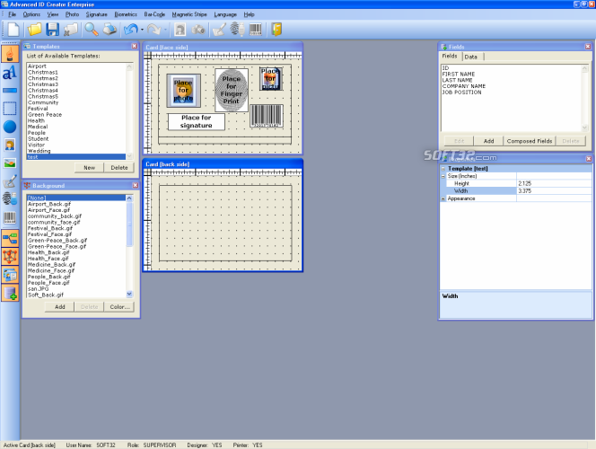
Task: Click the Color... button in Background panel
Action: click(x=119, y=307)
